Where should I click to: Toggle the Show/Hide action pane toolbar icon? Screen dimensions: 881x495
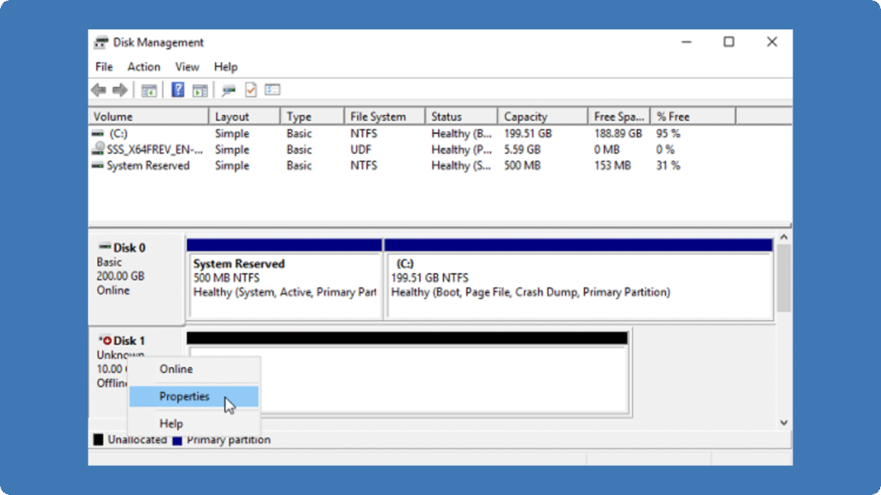(200, 89)
